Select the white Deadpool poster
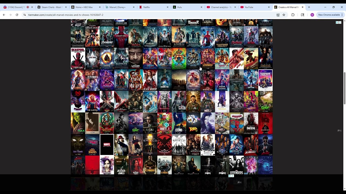The height and width of the screenshot is (194, 346). click(78, 58)
